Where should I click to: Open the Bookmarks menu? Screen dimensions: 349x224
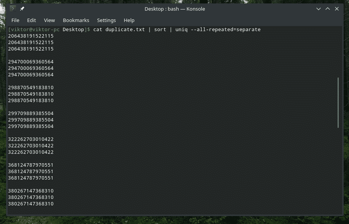tap(76, 20)
